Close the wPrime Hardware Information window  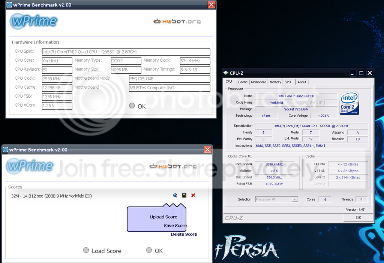[x=211, y=4]
